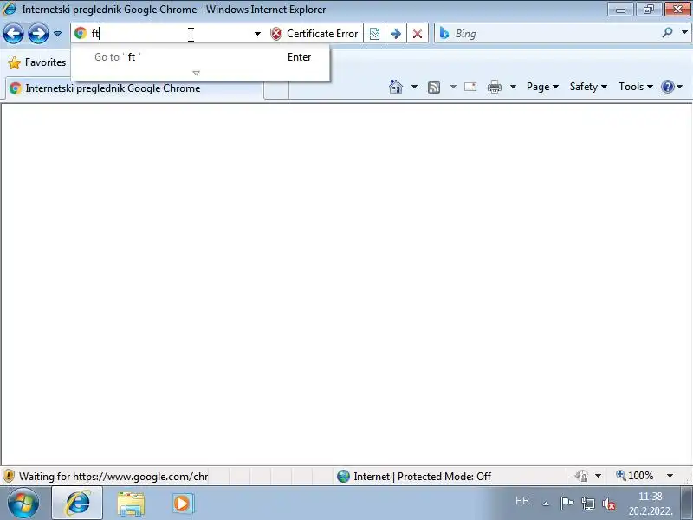Open the Help question mark menu
This screenshot has width=693, height=520.
pos(672,87)
